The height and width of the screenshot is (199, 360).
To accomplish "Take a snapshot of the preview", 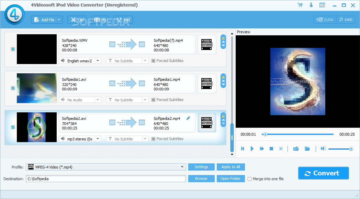I will tap(296, 149).
